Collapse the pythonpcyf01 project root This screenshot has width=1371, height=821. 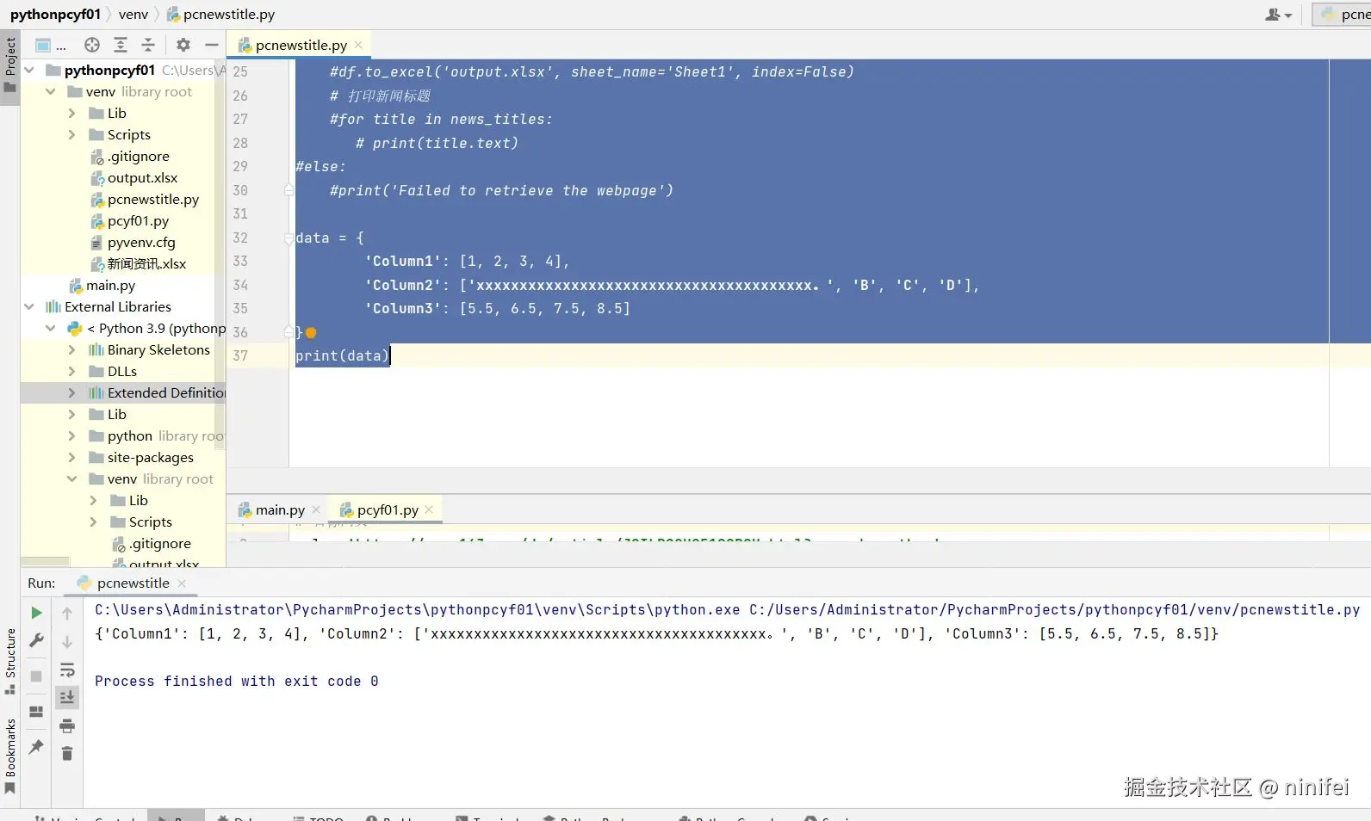click(x=29, y=70)
